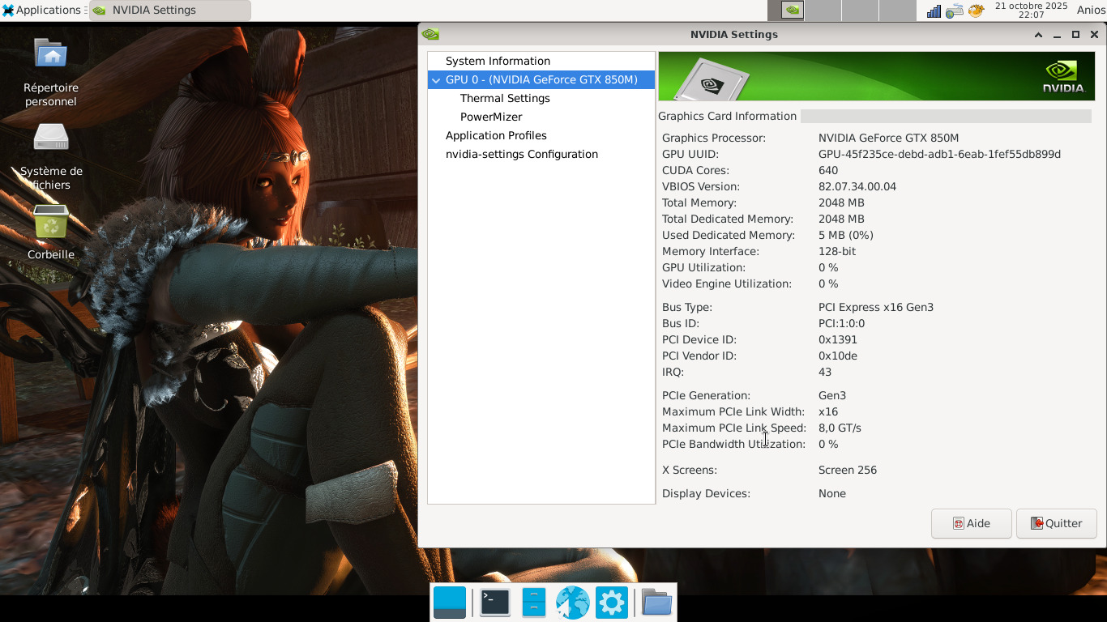Click the Memory Interface value 128-bit
Screen dimensions: 1107x622
(x=837, y=251)
